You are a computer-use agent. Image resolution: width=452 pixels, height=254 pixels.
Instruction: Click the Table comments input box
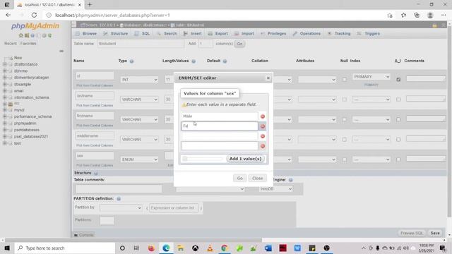pyautogui.click(x=119, y=188)
